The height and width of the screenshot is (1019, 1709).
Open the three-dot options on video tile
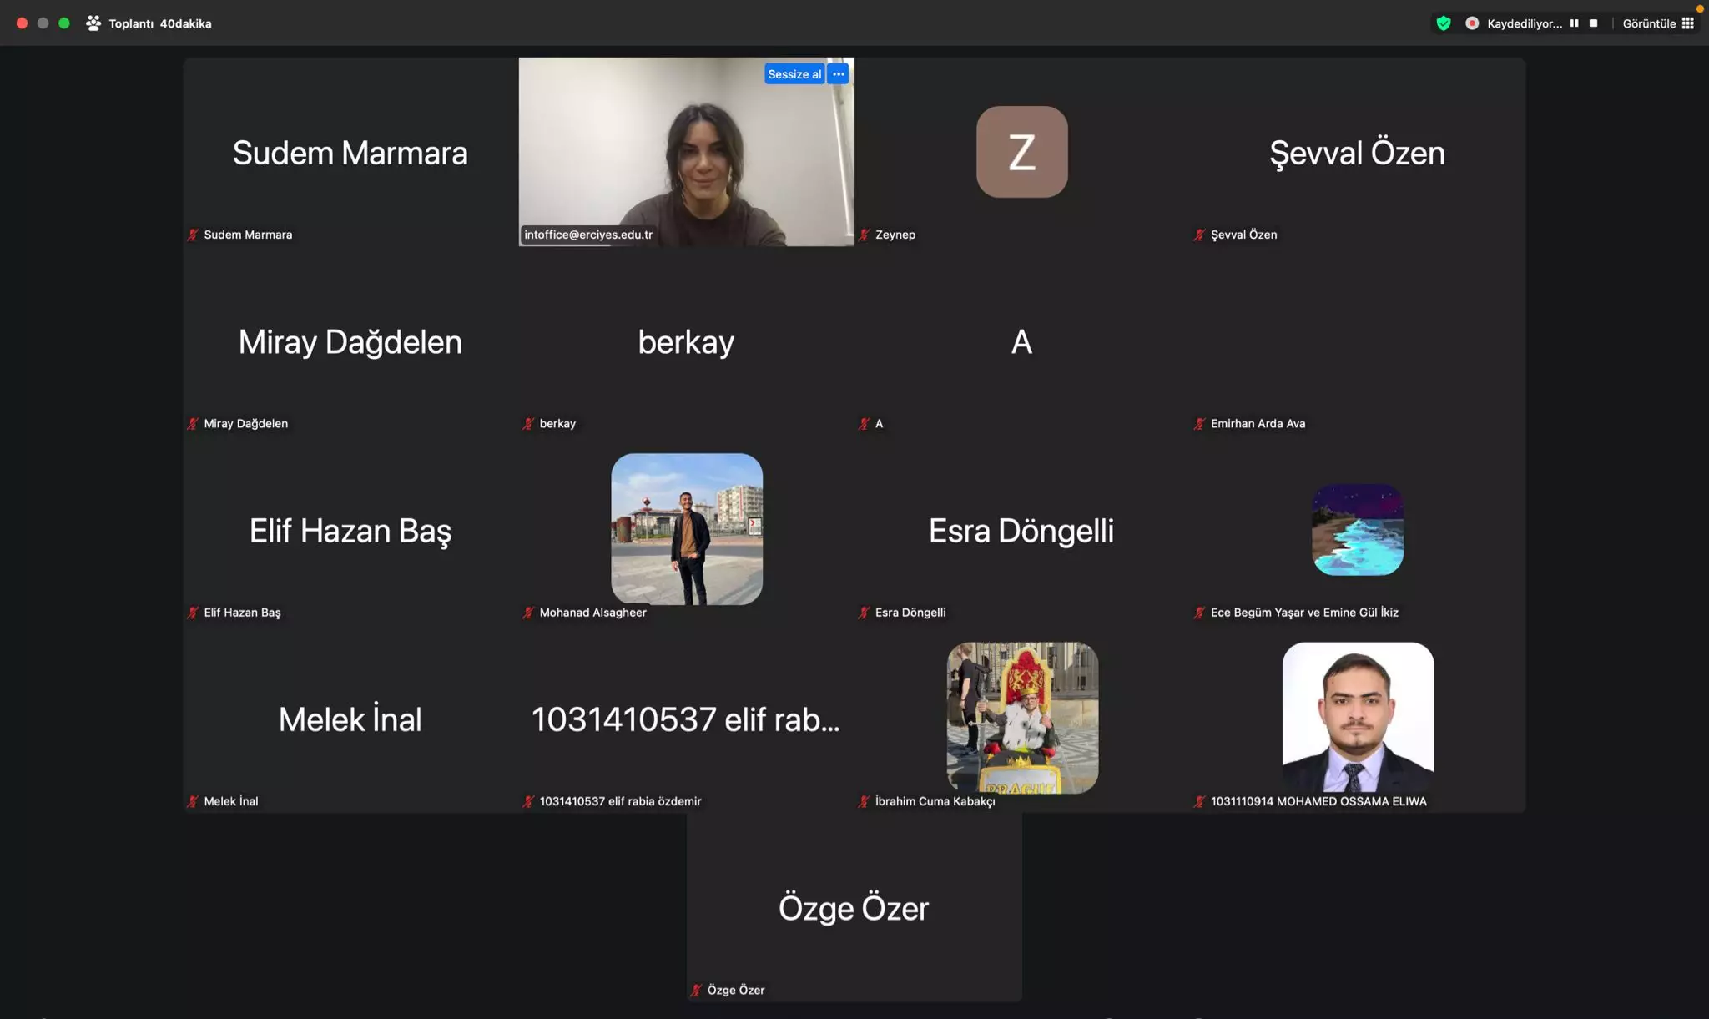point(839,74)
